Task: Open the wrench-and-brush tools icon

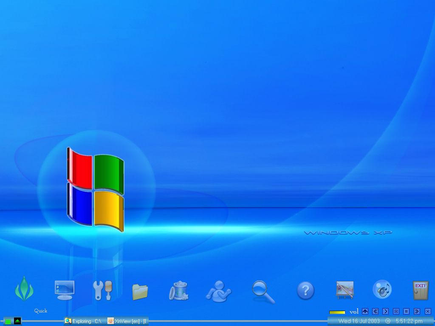Action: pos(102,290)
